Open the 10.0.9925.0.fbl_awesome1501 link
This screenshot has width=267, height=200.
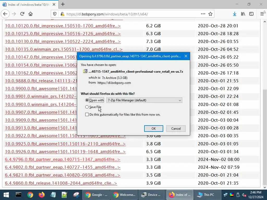(x=65, y=144)
